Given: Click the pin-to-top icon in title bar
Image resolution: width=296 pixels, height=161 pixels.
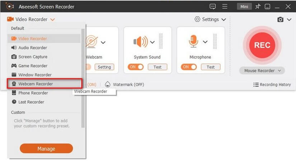Looking at the screenshot, I should pos(258,6).
